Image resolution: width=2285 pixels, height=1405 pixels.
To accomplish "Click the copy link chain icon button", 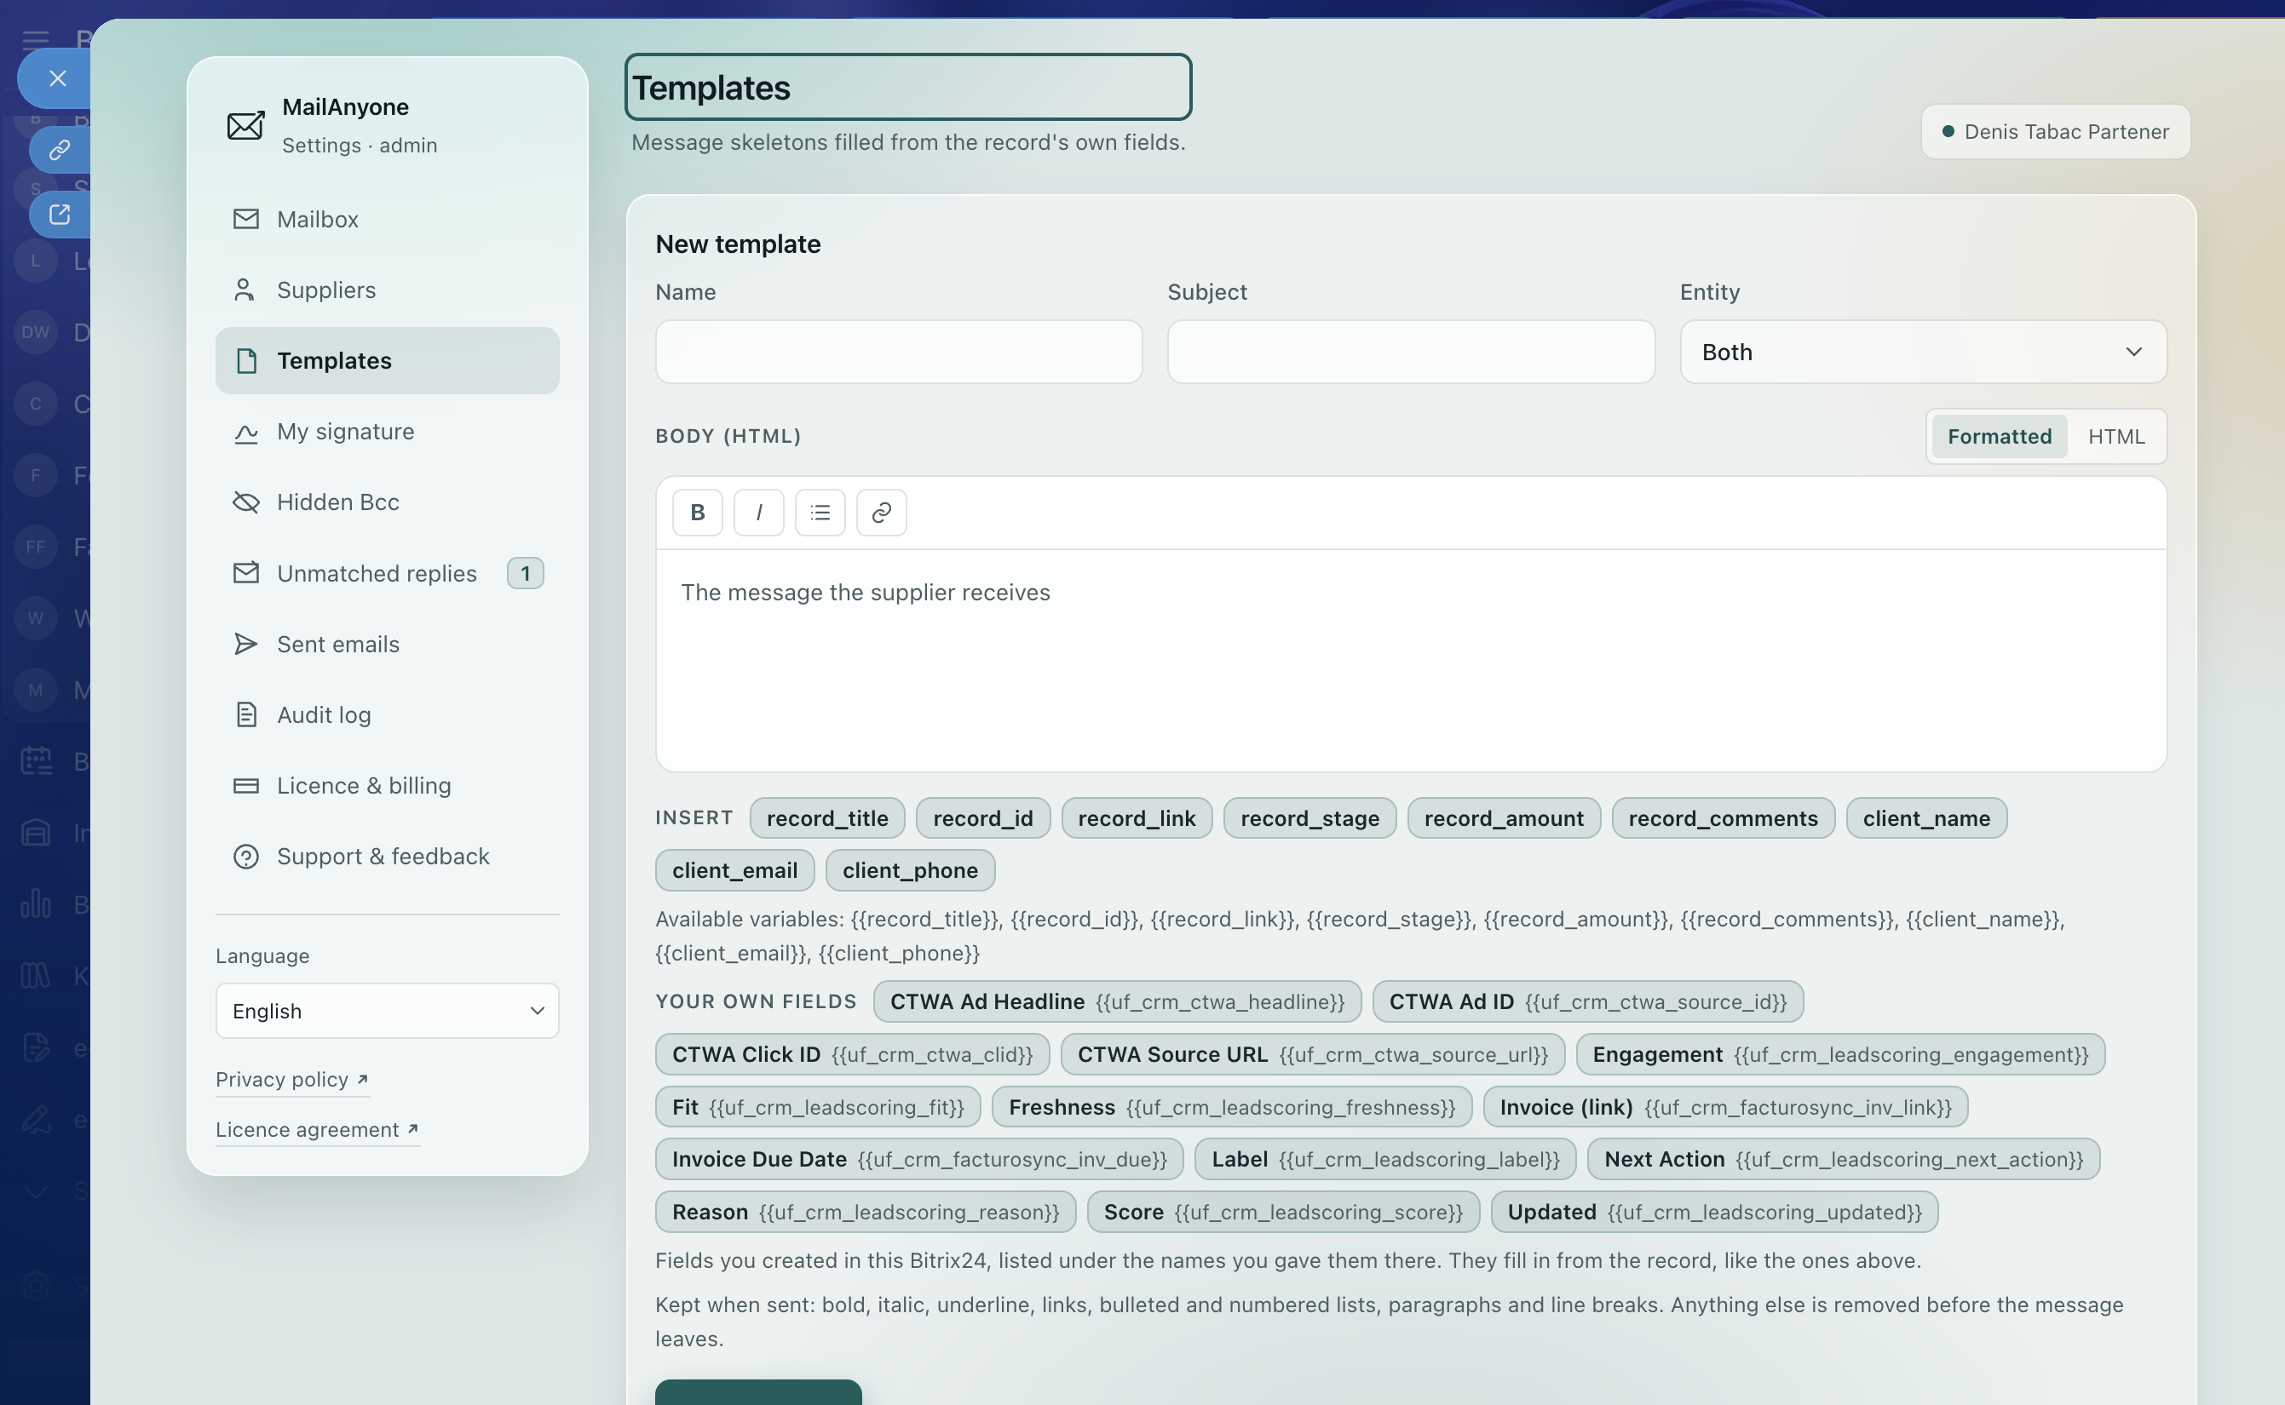I will pos(60,150).
